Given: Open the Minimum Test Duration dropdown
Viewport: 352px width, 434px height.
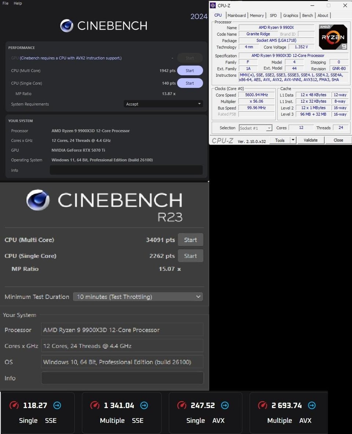Looking at the screenshot, I should click(138, 297).
